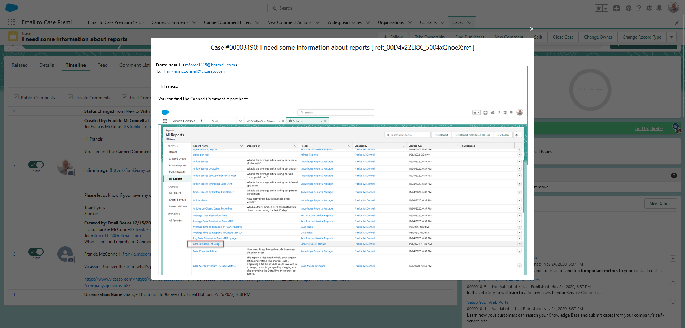Click the Case record icon

pos(13,36)
